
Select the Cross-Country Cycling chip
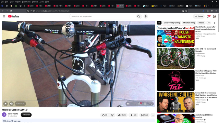(172, 23)
